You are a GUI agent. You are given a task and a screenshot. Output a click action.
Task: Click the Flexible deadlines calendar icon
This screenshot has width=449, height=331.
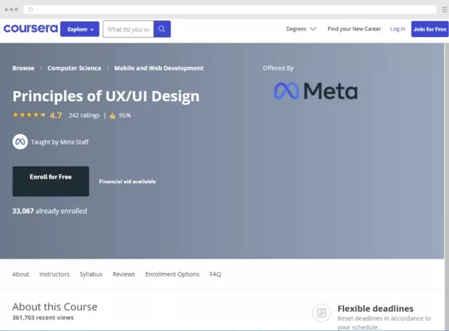coord(321,312)
